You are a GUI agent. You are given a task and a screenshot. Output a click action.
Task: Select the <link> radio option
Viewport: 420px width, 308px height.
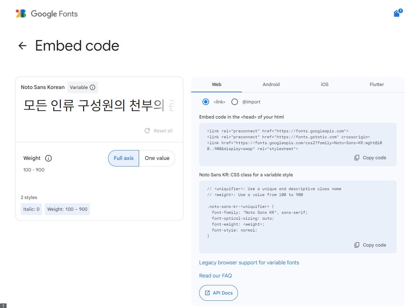pyautogui.click(x=206, y=102)
